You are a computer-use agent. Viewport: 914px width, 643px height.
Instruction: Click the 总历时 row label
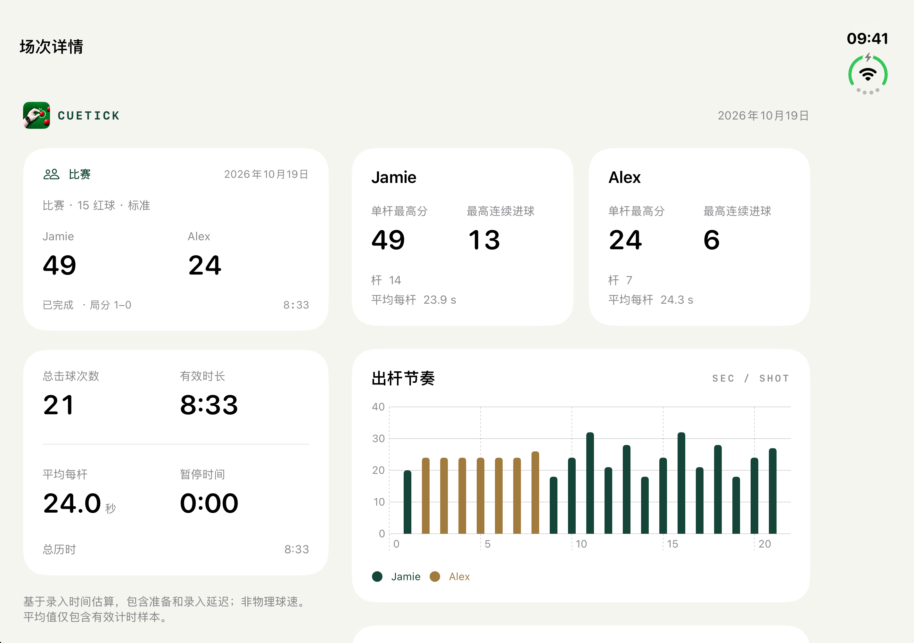click(x=59, y=549)
